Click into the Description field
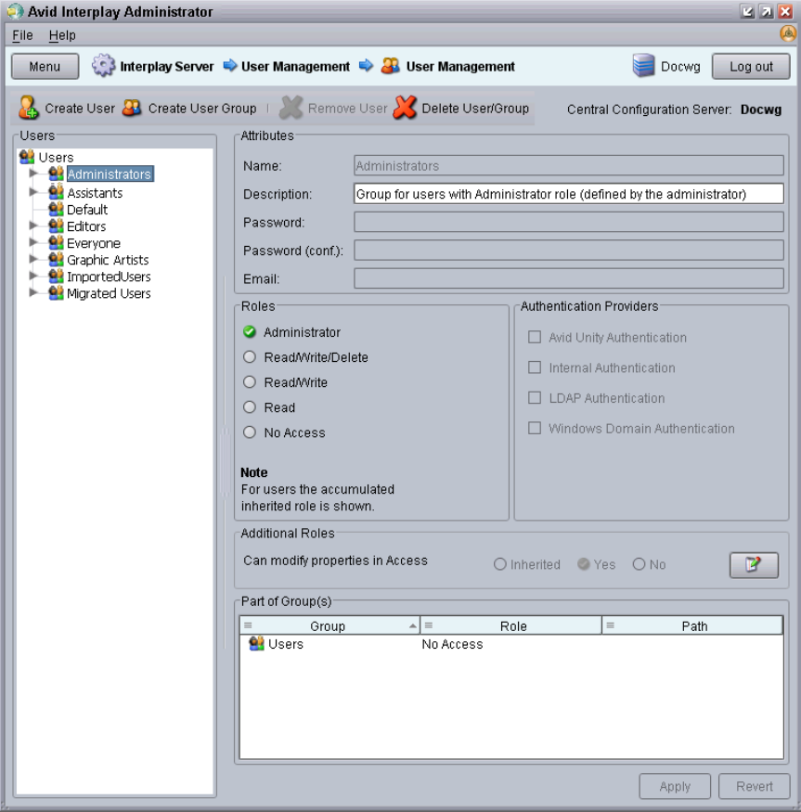This screenshot has width=801, height=812. (568, 194)
